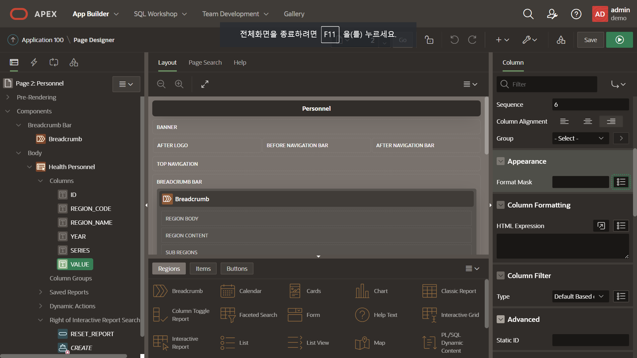Open SQL Workshop menu
Viewport: 637px width, 358px height.
point(161,14)
